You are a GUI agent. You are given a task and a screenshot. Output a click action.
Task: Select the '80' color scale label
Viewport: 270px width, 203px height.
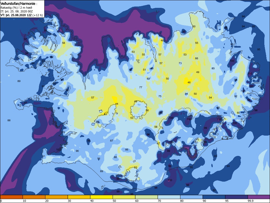coord(182,201)
